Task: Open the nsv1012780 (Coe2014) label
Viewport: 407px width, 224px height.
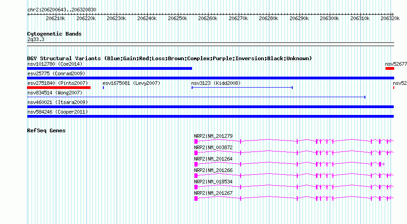Action: (x=55, y=64)
